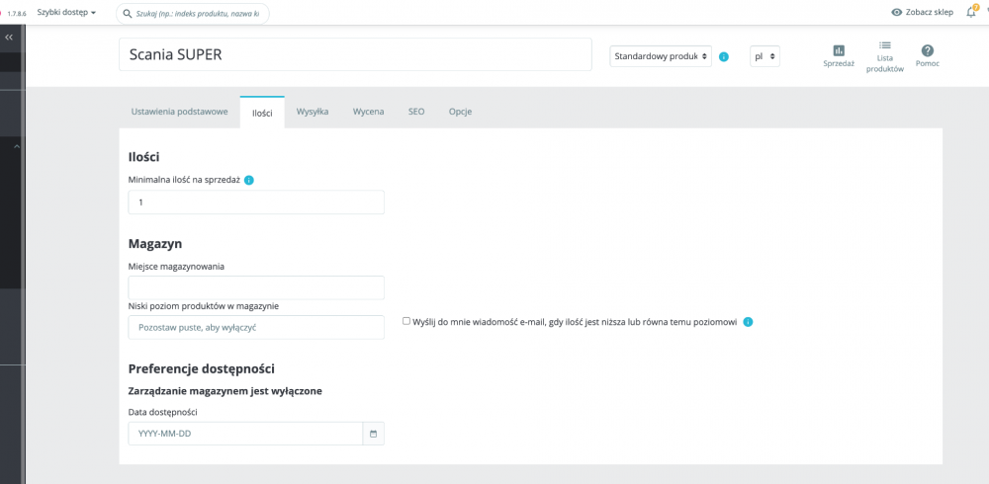
Task: Click the Preferencje dostępności heading
Action: (x=201, y=368)
